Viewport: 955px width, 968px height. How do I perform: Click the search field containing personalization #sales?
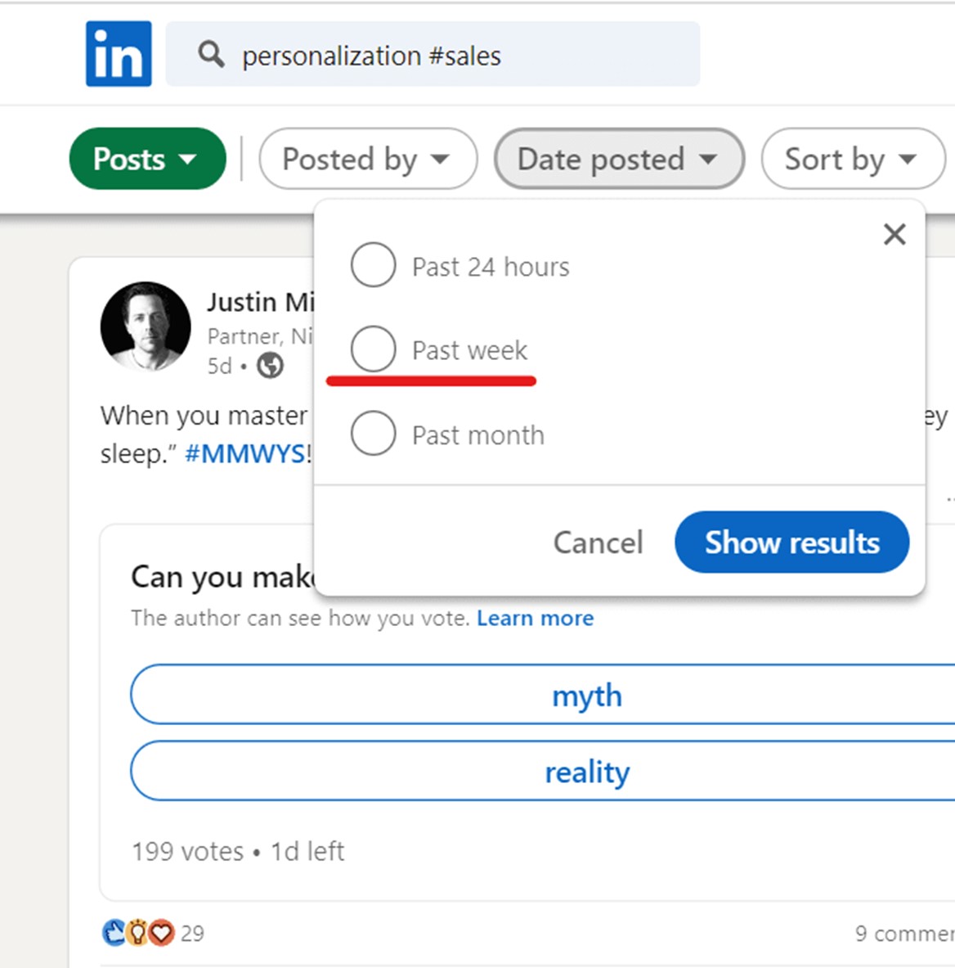[x=433, y=54]
